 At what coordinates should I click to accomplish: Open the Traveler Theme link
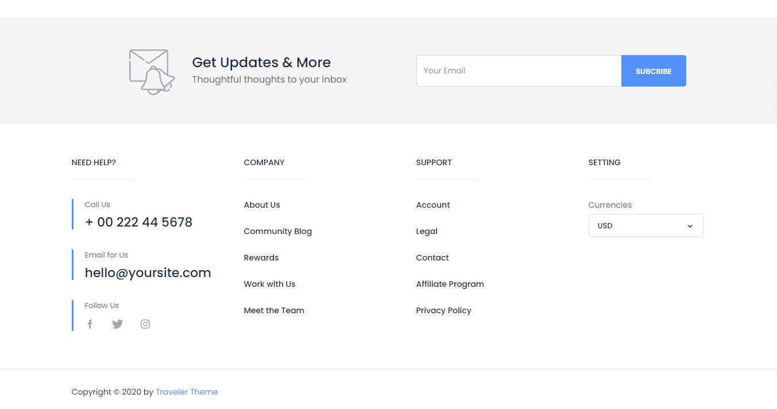[187, 391]
